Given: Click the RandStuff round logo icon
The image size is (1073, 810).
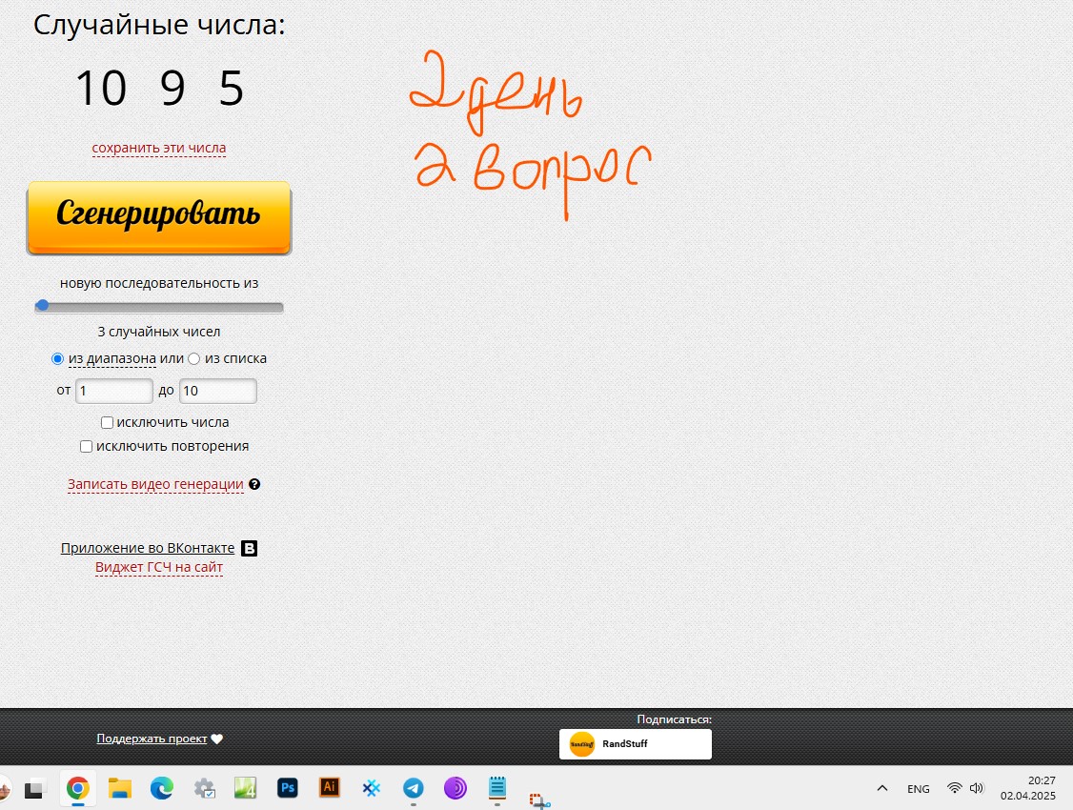Looking at the screenshot, I should (x=582, y=743).
